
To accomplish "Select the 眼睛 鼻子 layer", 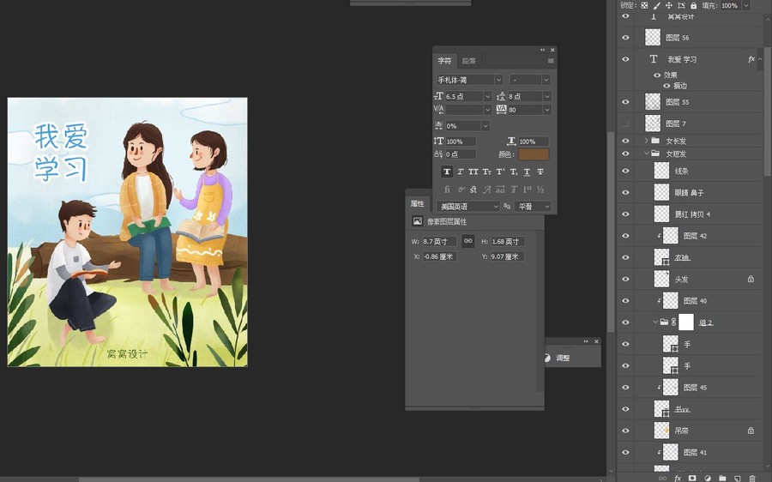I will pyautogui.click(x=690, y=192).
